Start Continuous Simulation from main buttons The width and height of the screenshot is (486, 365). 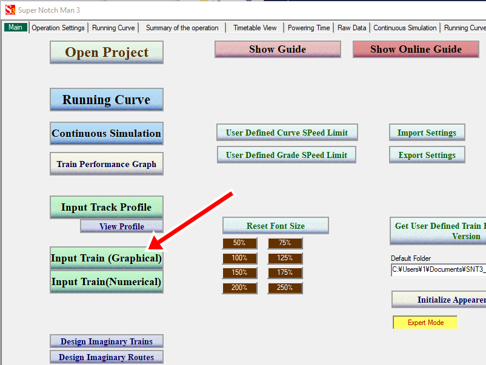tap(107, 133)
